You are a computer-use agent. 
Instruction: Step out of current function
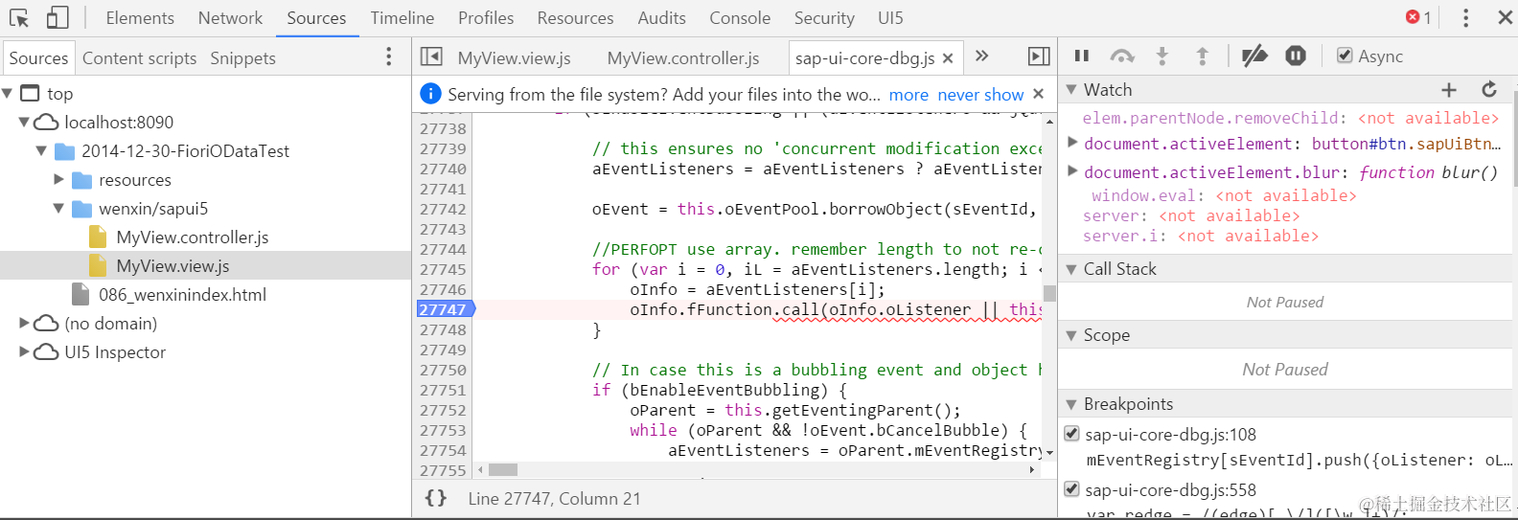(x=1203, y=57)
